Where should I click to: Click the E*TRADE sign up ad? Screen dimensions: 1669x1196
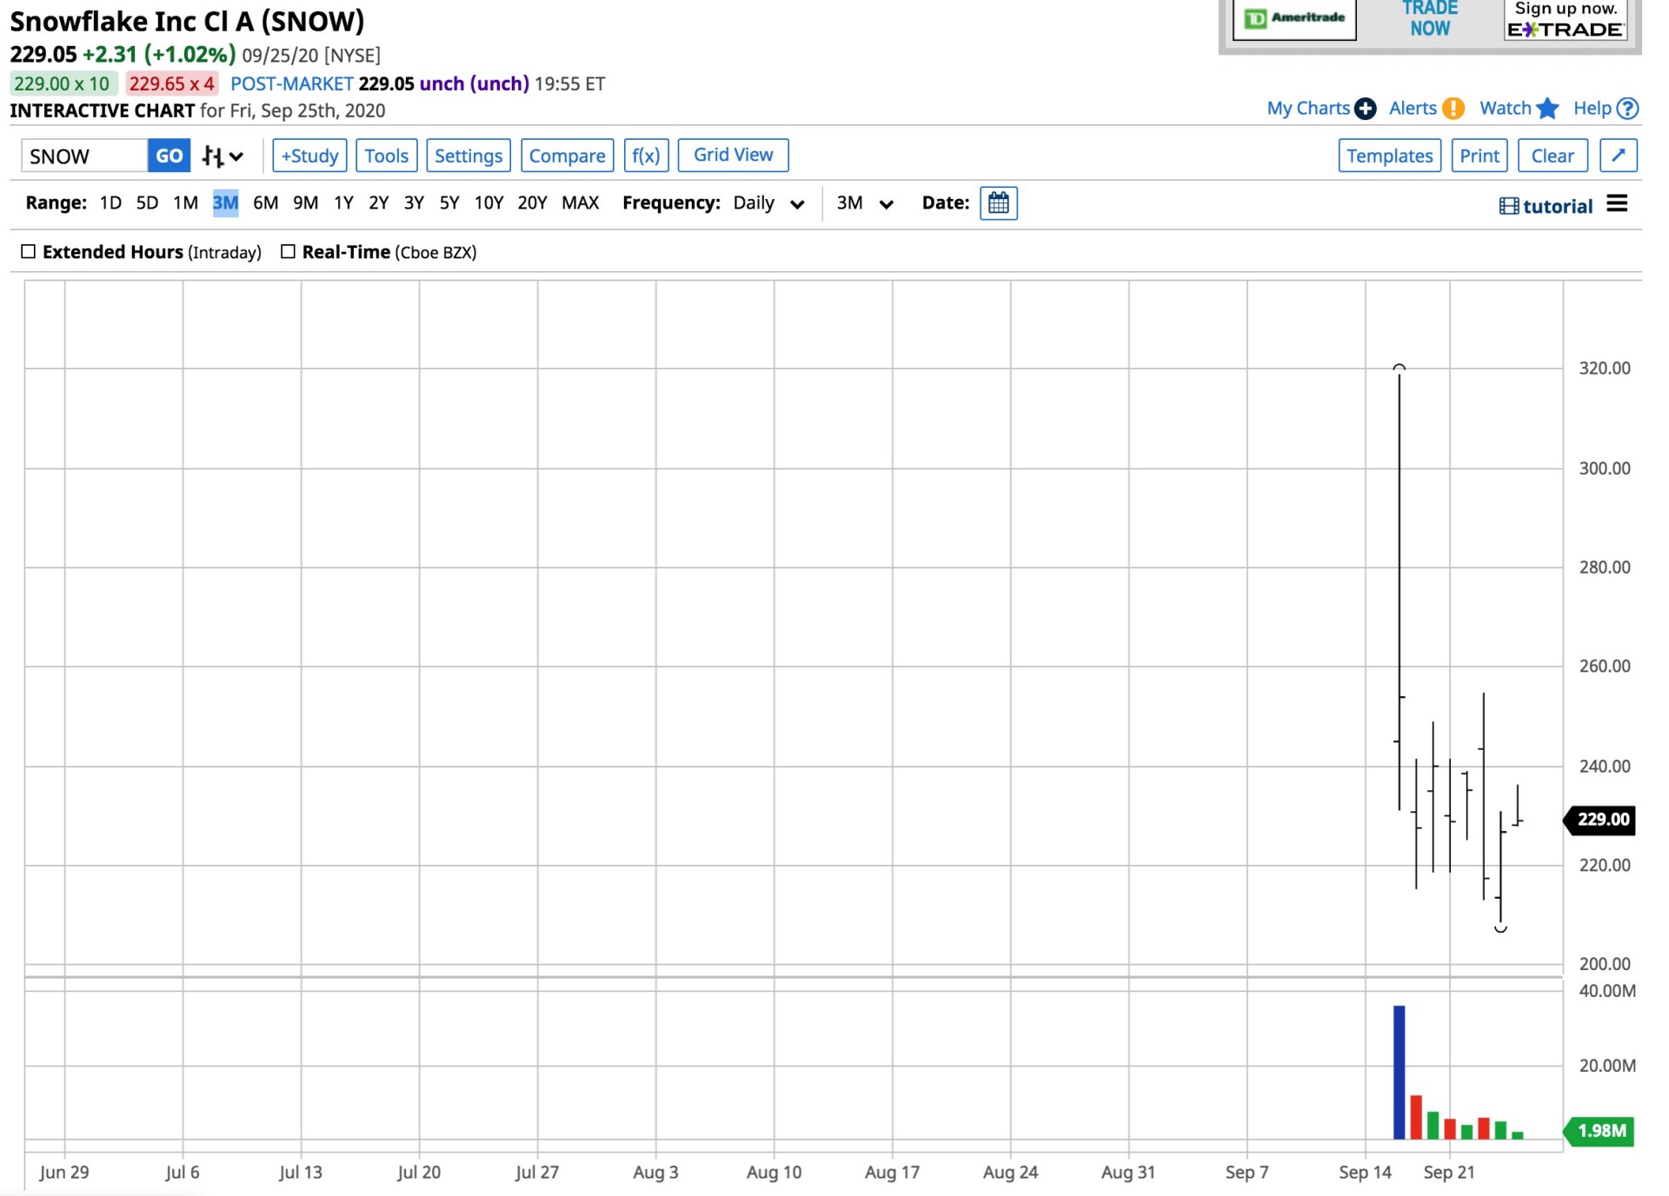(x=1566, y=19)
